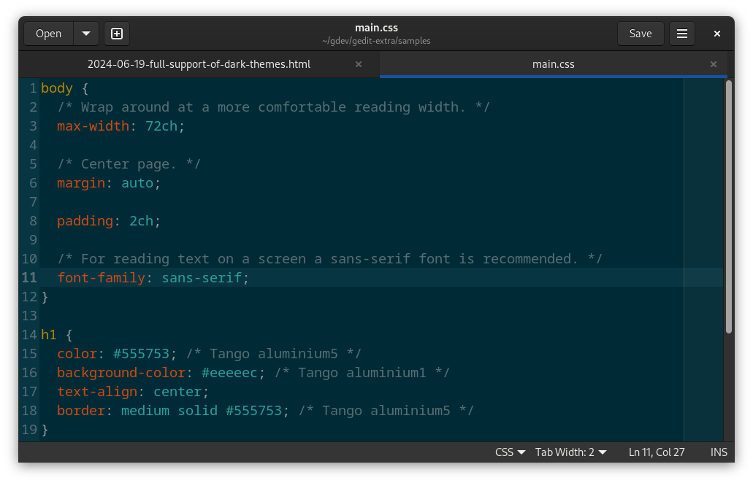Click the Tango aluminium1 comment

point(362,373)
